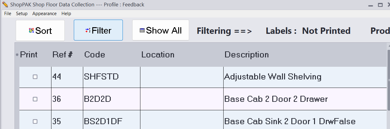Tick the Print checkbox for Ref 44
The image size is (390, 129).
click(x=35, y=77)
